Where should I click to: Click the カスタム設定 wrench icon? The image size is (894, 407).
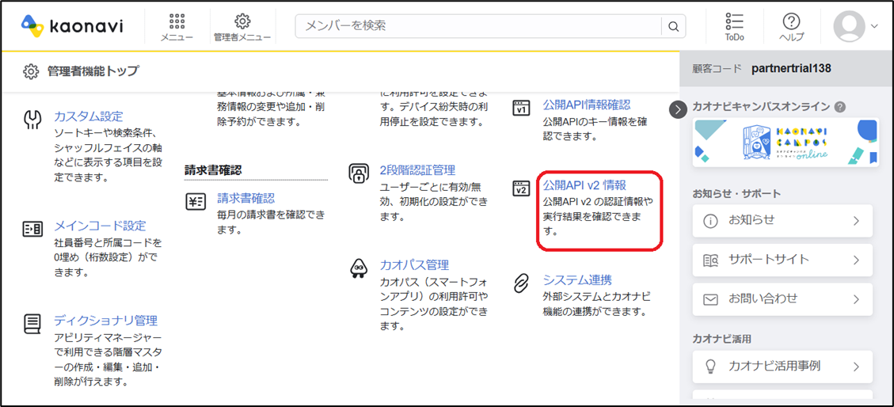(32, 120)
